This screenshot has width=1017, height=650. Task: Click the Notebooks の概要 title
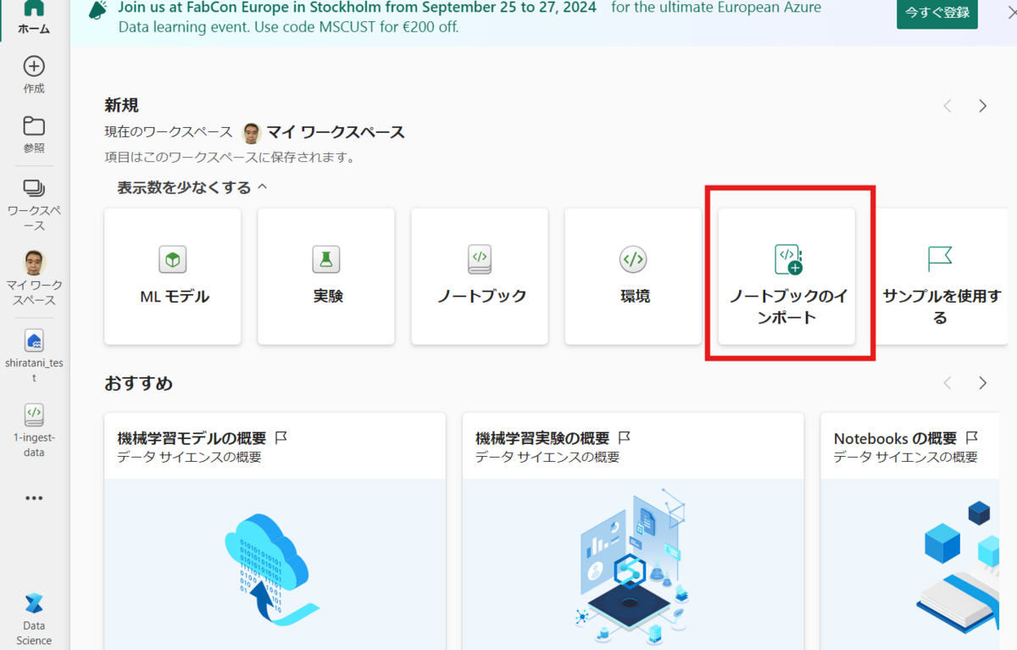[x=895, y=438]
